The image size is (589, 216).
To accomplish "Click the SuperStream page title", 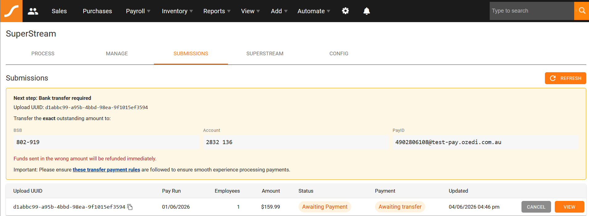I will click(x=31, y=33).
